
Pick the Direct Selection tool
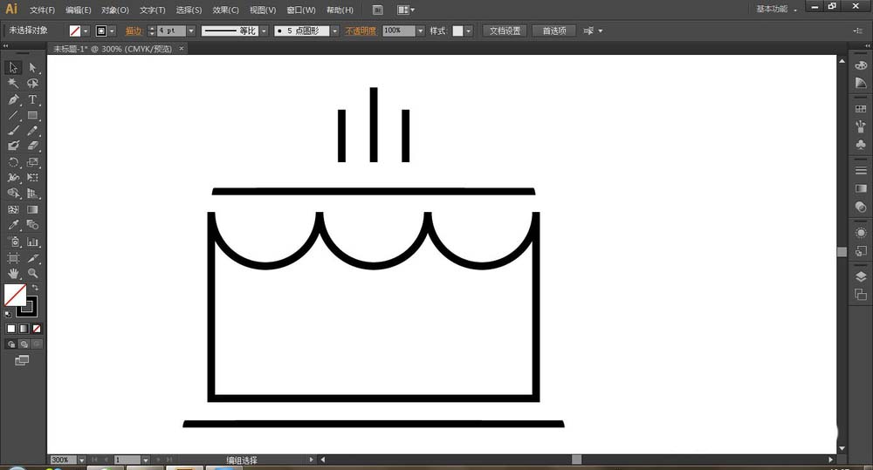32,68
